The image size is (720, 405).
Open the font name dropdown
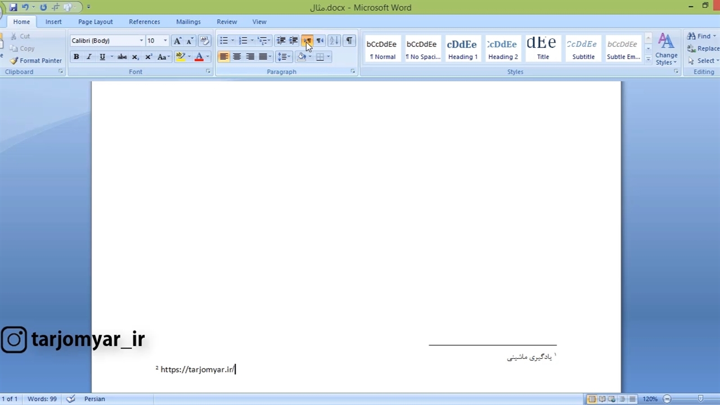point(141,40)
